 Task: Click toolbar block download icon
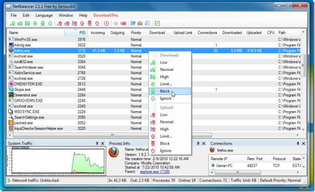(43, 23)
